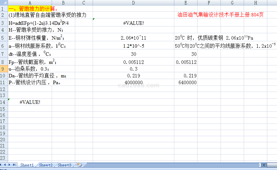The height and width of the screenshot is (170, 277).
Task: Jump to the last sheet with navigation arrow
Action: tap(14, 165)
